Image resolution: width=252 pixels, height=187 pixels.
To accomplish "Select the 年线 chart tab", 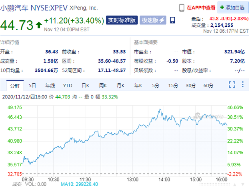I will pos(50,86).
